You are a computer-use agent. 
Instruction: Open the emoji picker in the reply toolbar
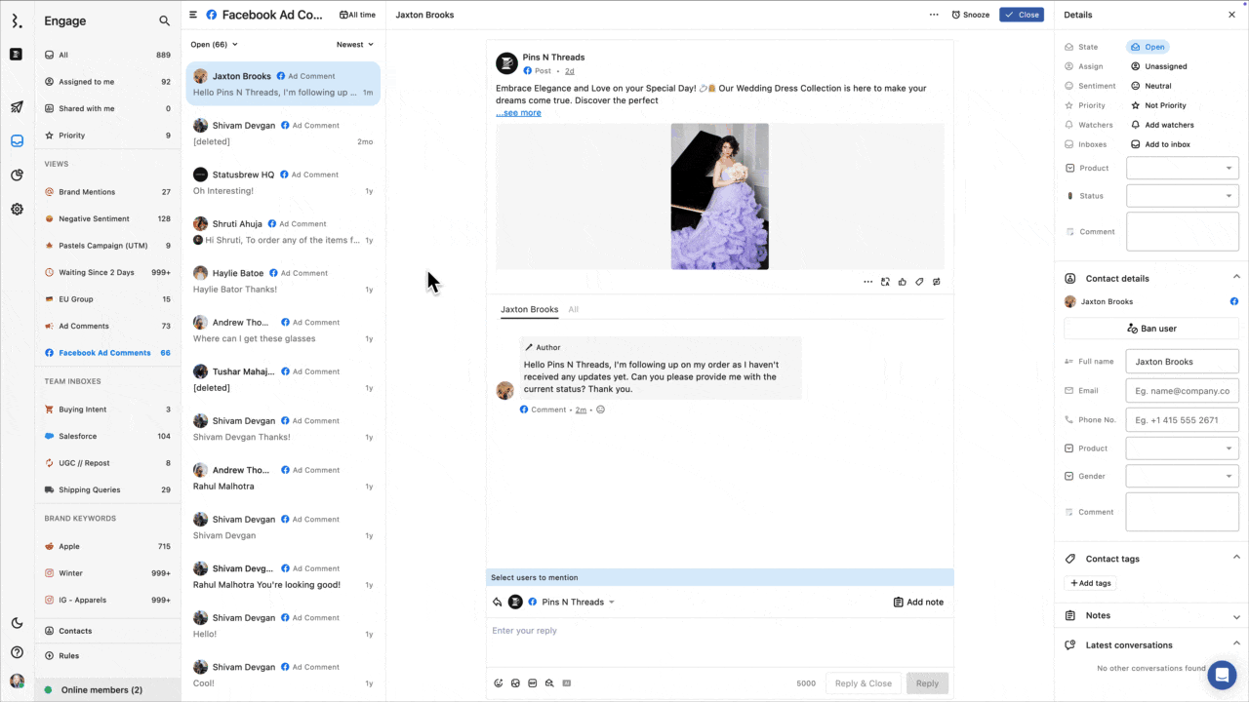499,683
